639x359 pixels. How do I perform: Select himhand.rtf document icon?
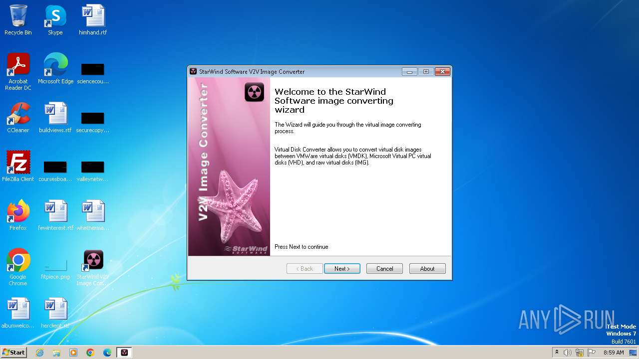pos(93,20)
